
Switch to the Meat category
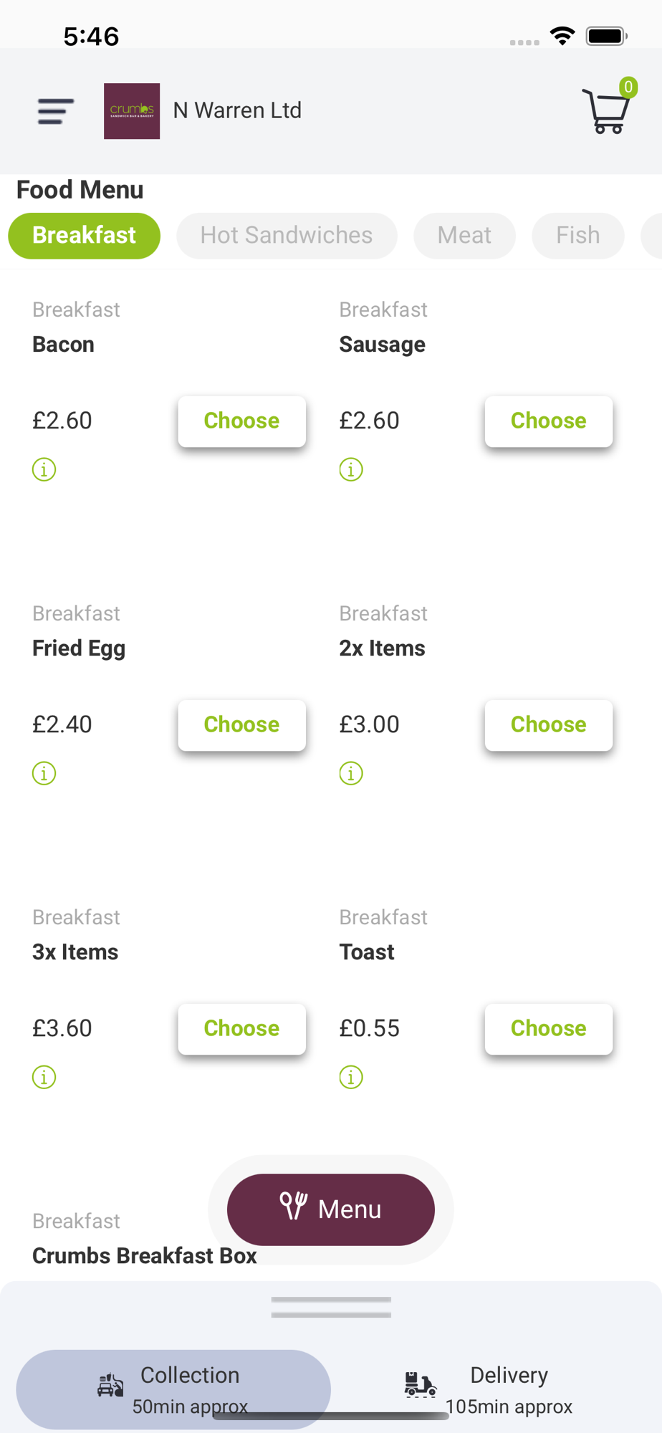click(464, 236)
